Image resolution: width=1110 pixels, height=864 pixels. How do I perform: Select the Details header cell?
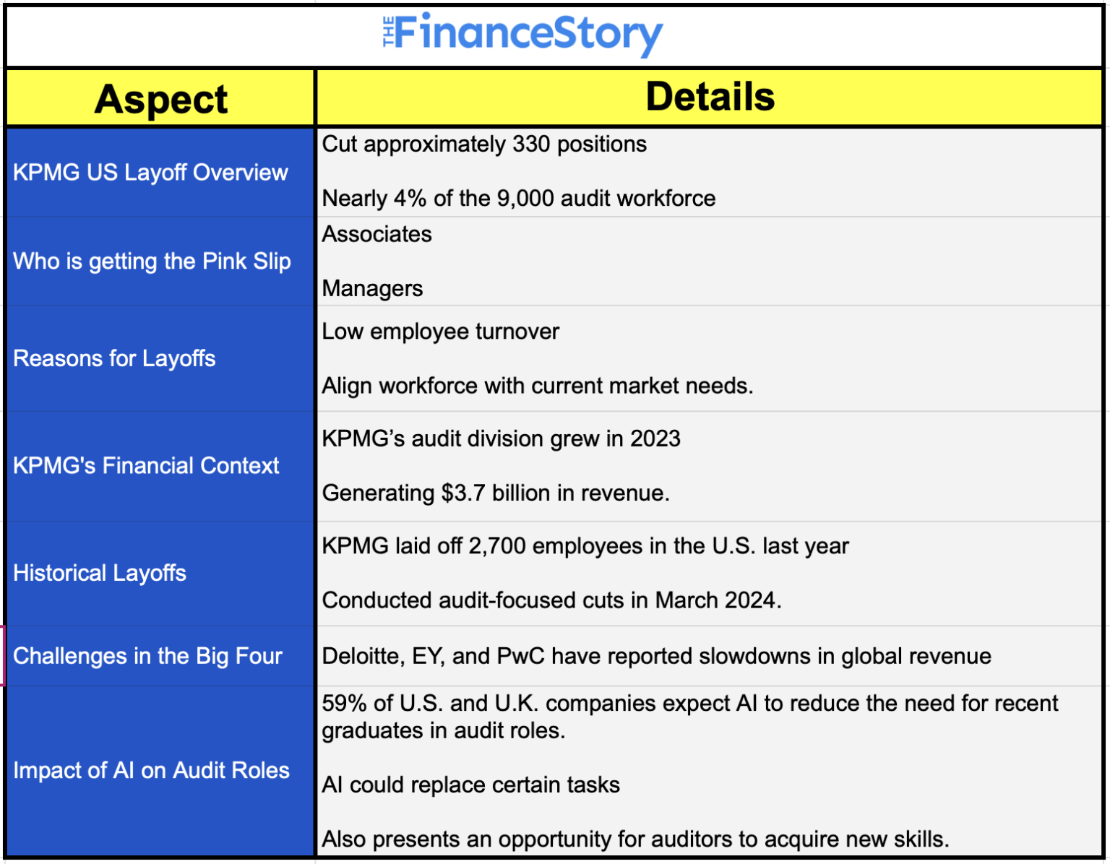(x=710, y=98)
